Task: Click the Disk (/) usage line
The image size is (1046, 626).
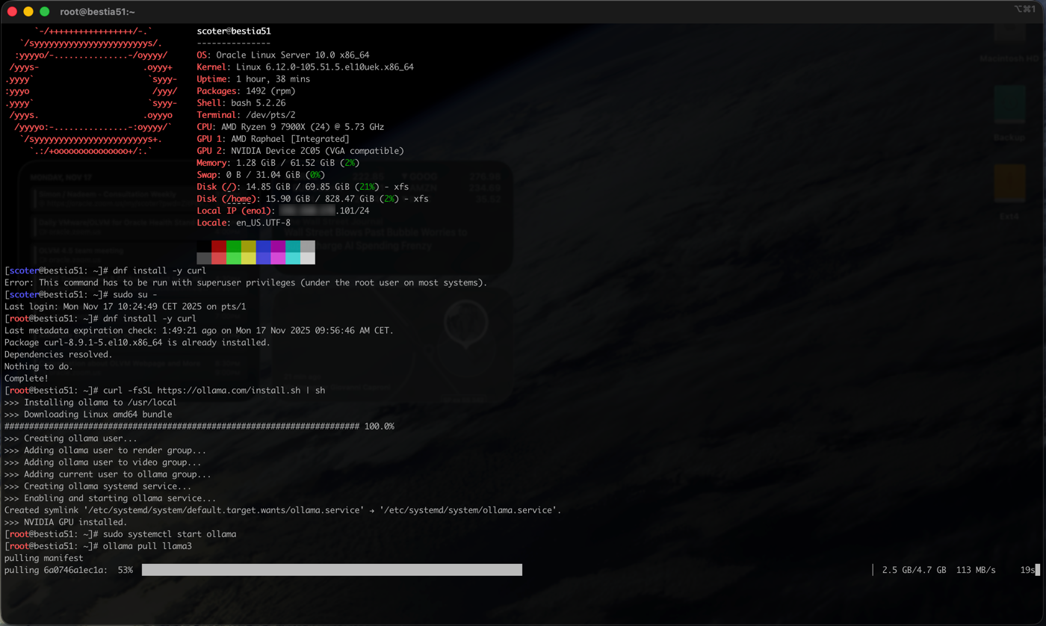Action: point(303,187)
